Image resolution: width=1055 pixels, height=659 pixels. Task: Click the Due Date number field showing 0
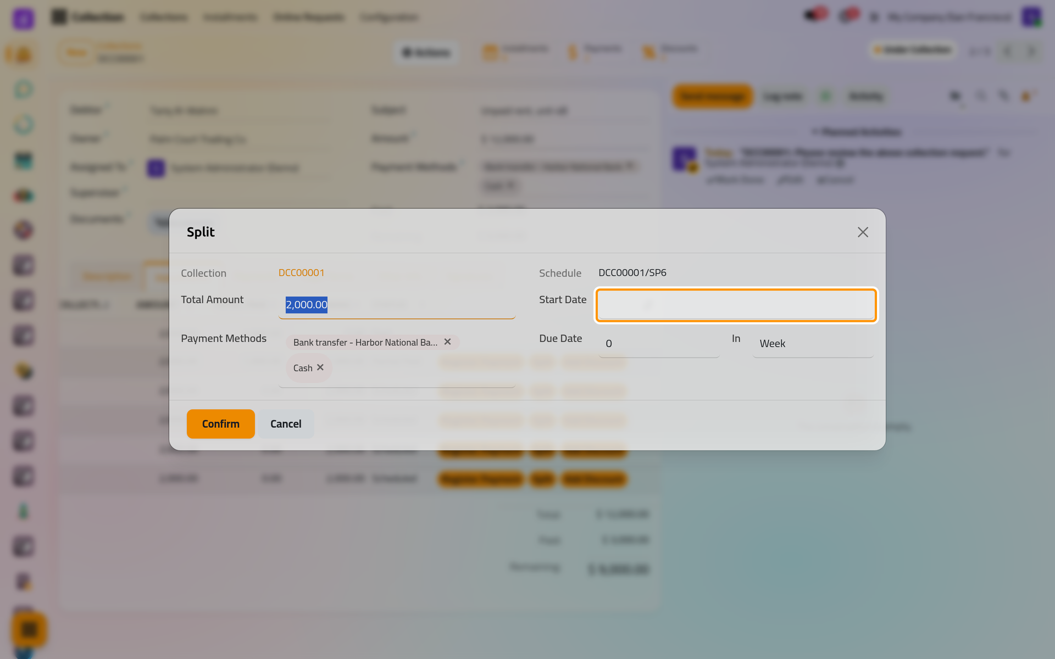point(659,344)
